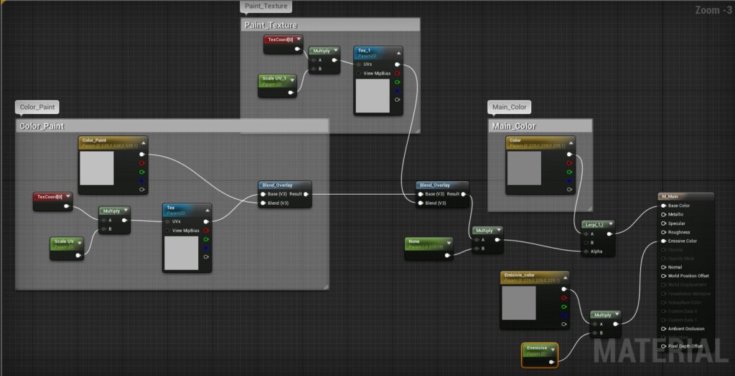The width and height of the screenshot is (735, 376).
Task: Select the Color_Paint comment bubble label
Action: click(x=37, y=107)
